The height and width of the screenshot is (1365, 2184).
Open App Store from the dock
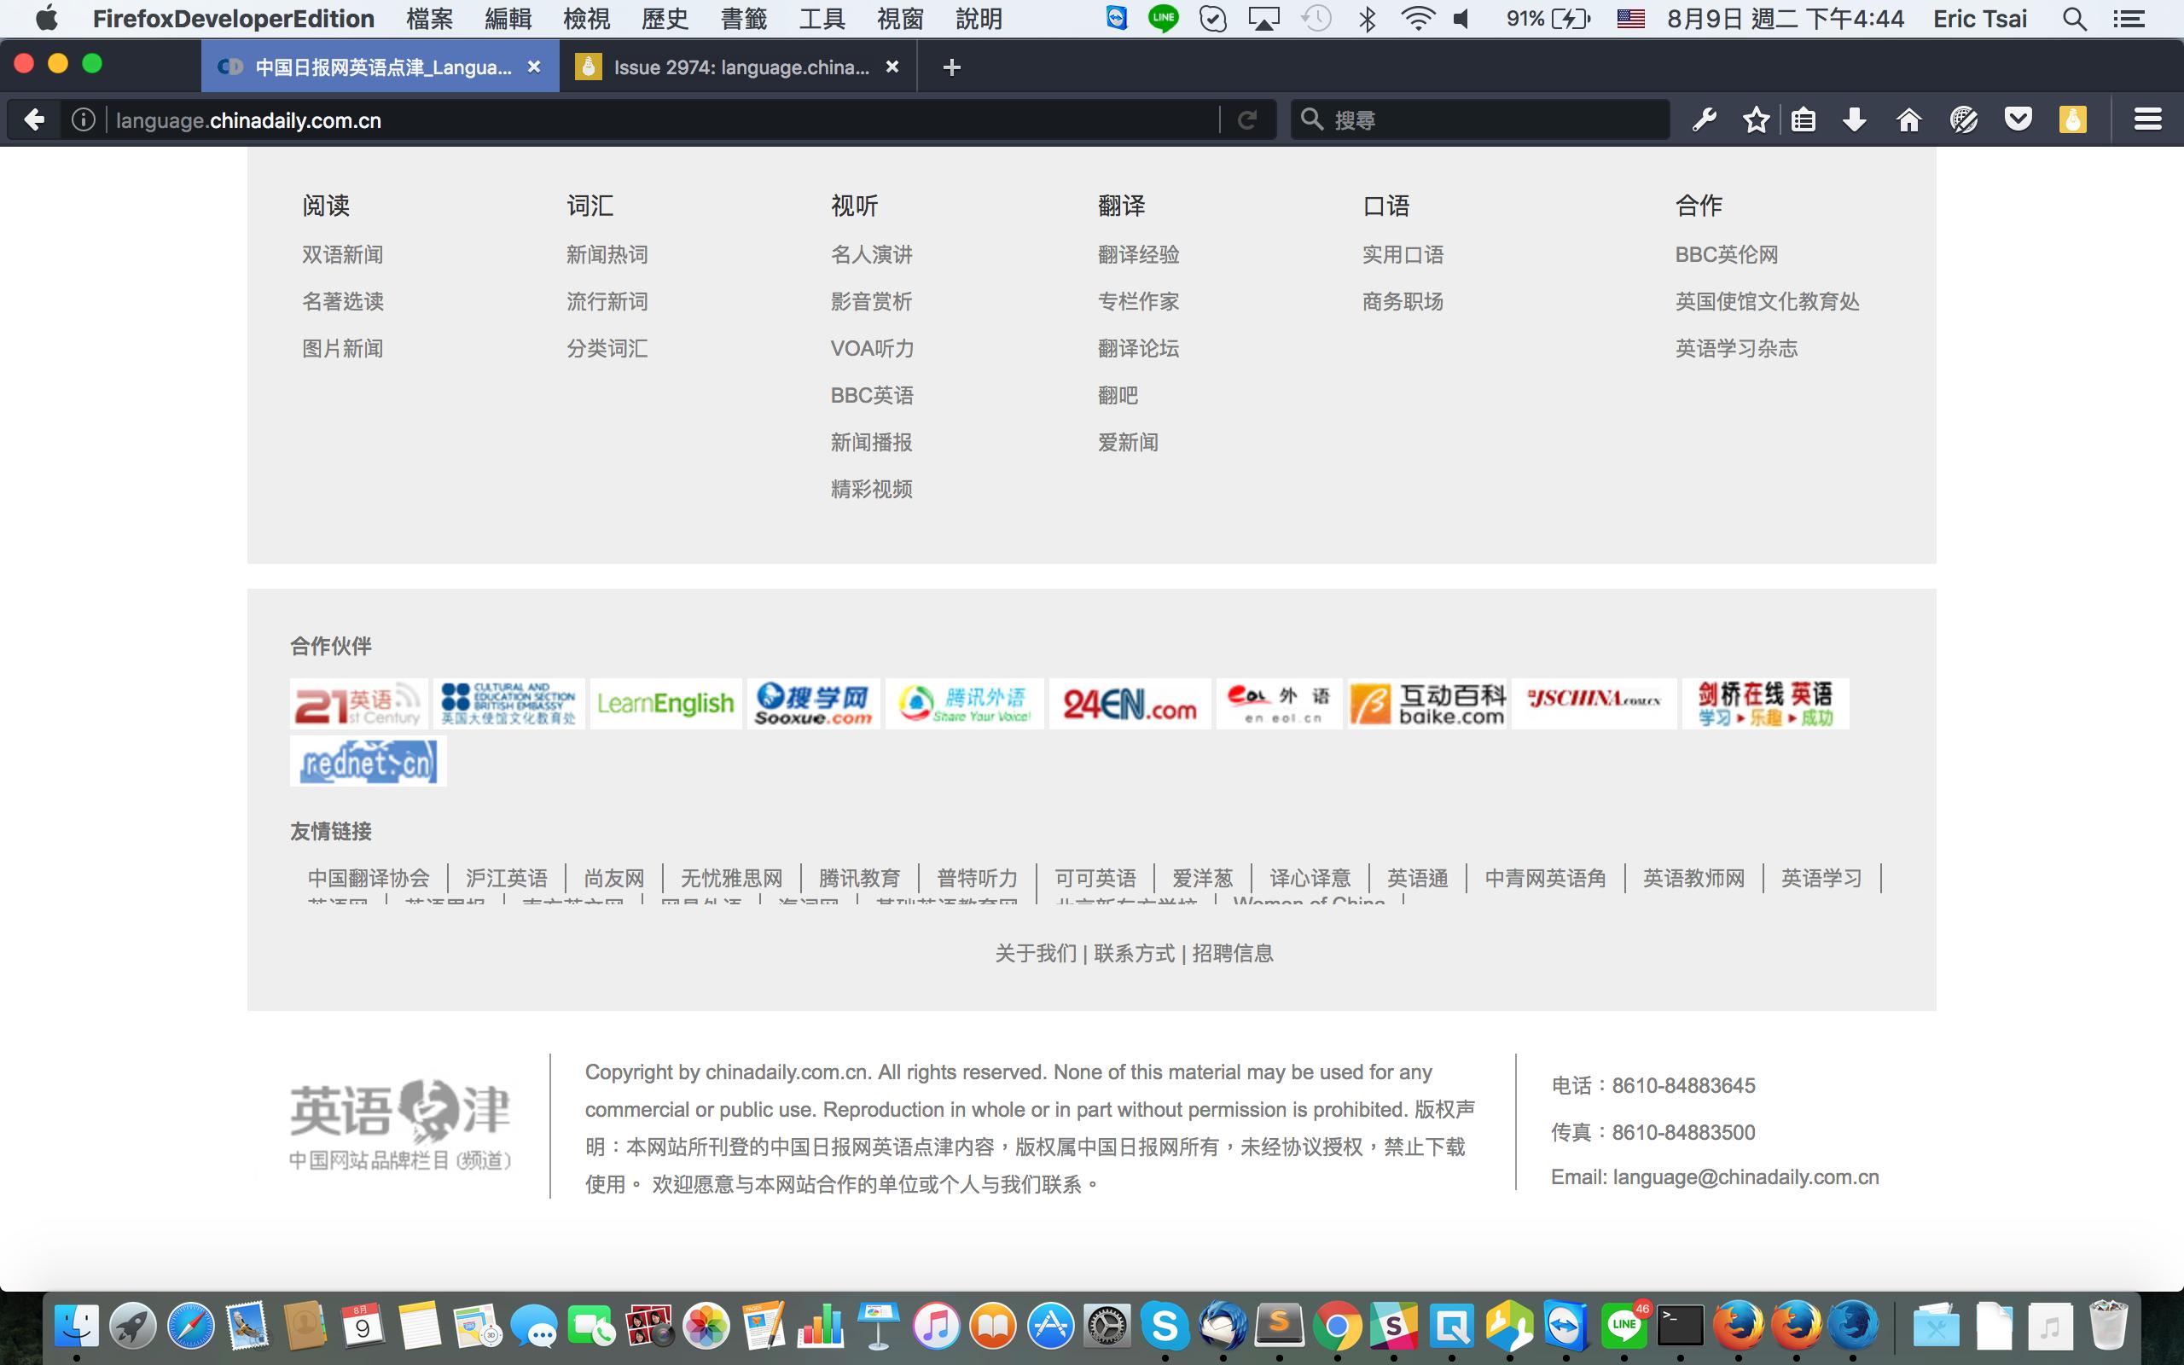1050,1326
